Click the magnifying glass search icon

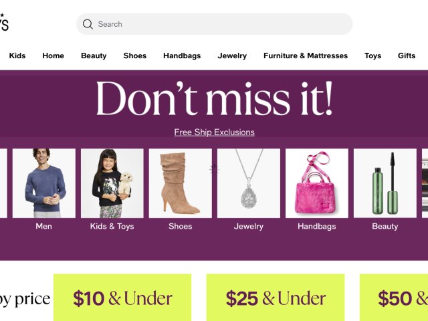click(88, 24)
